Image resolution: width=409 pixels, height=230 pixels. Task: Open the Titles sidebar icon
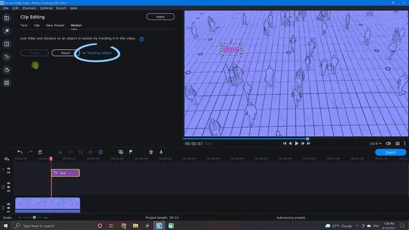click(7, 57)
